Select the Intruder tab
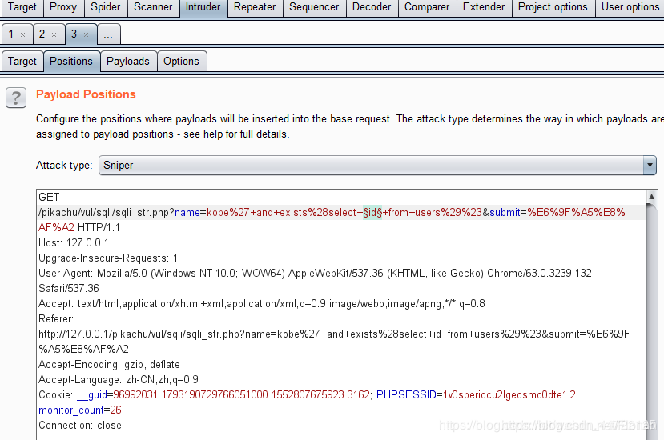Image resolution: width=664 pixels, height=440 pixels. click(203, 7)
